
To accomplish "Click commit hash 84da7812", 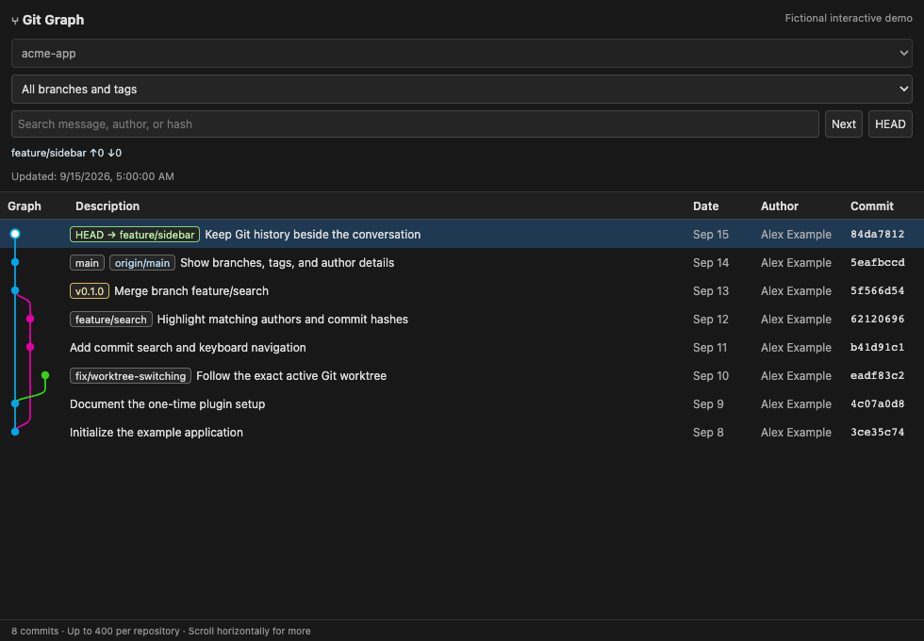I will 877,235.
